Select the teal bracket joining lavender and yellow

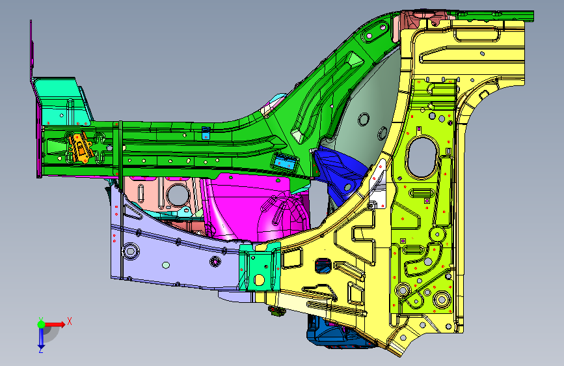click(x=260, y=267)
